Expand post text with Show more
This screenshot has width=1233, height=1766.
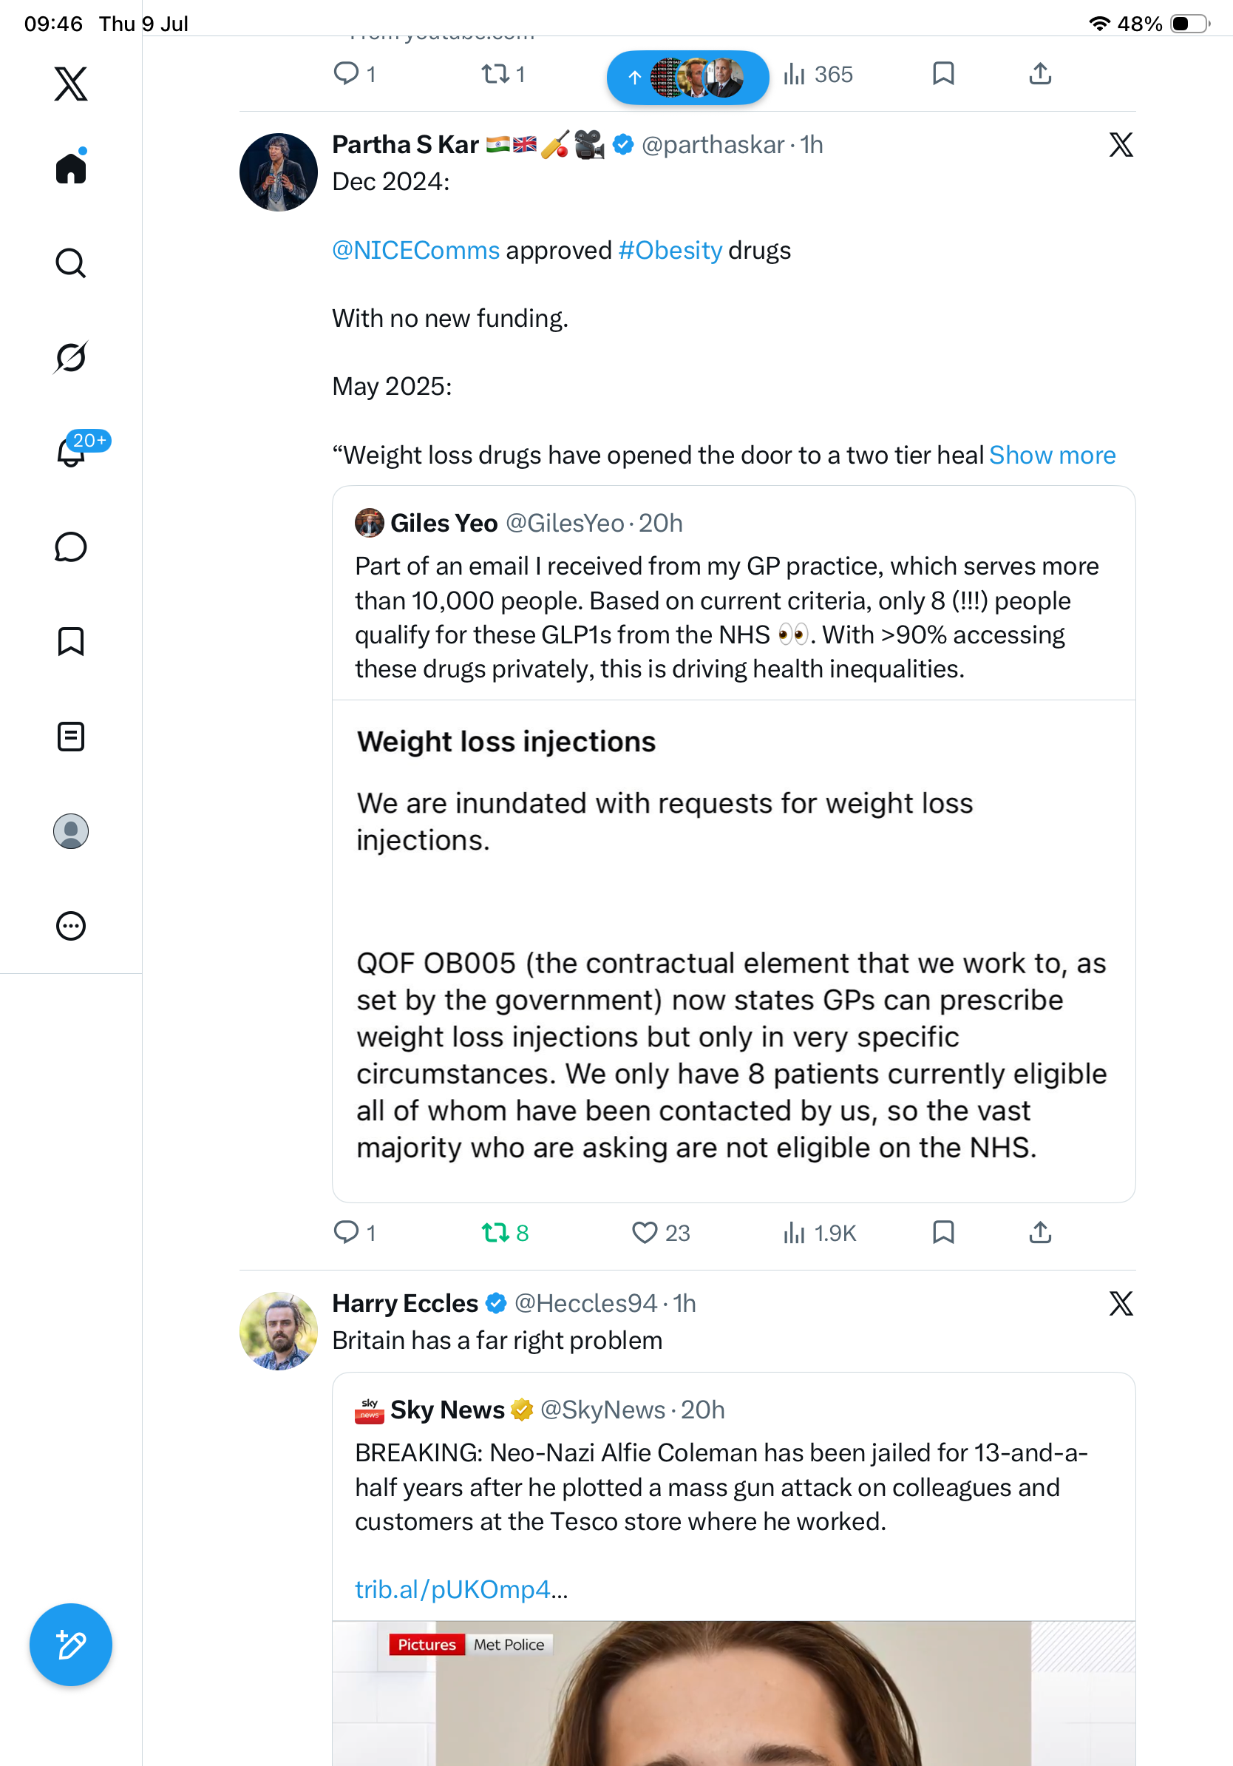tap(1052, 455)
